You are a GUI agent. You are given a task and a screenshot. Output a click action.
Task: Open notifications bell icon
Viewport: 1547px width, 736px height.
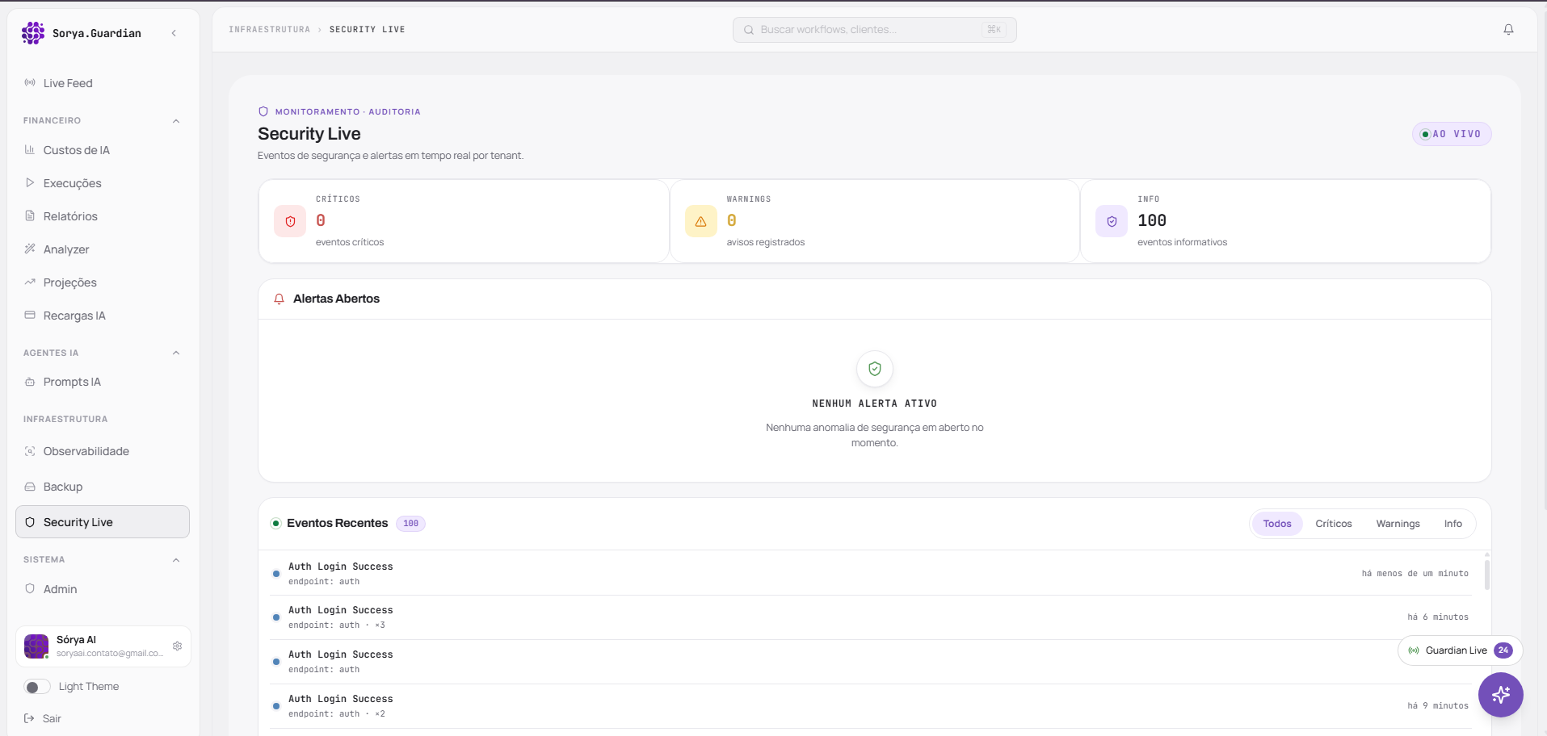(x=1508, y=30)
